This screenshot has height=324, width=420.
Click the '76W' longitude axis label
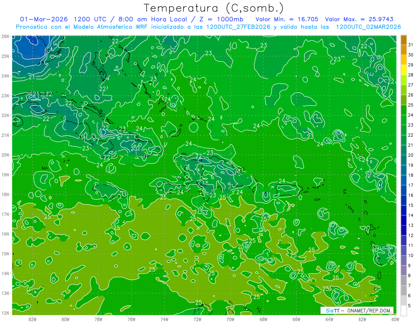tap(131, 319)
